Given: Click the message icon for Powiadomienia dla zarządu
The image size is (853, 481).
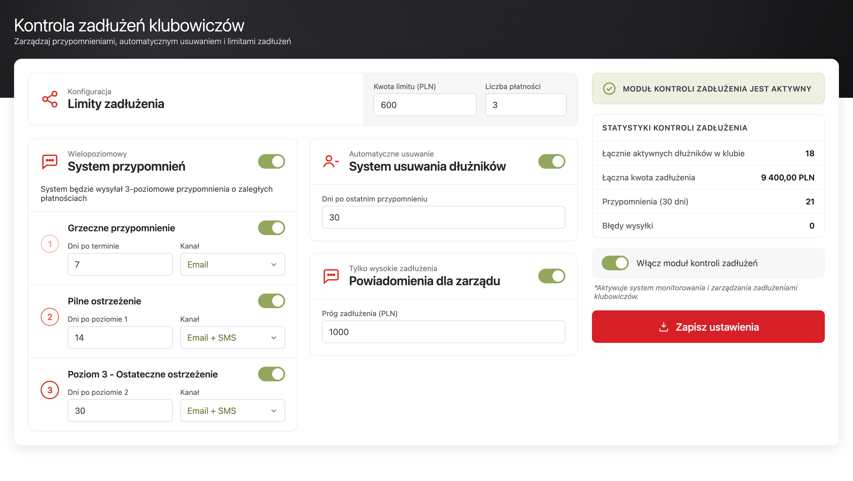Looking at the screenshot, I should pos(331,276).
